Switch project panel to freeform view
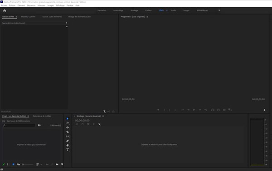The width and height of the screenshot is (272, 171). [18, 164]
